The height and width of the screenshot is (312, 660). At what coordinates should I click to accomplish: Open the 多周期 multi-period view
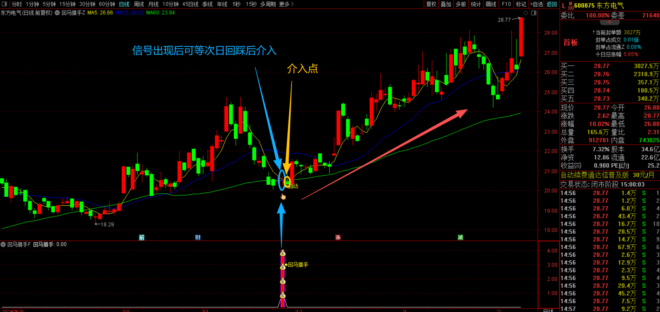268,4
